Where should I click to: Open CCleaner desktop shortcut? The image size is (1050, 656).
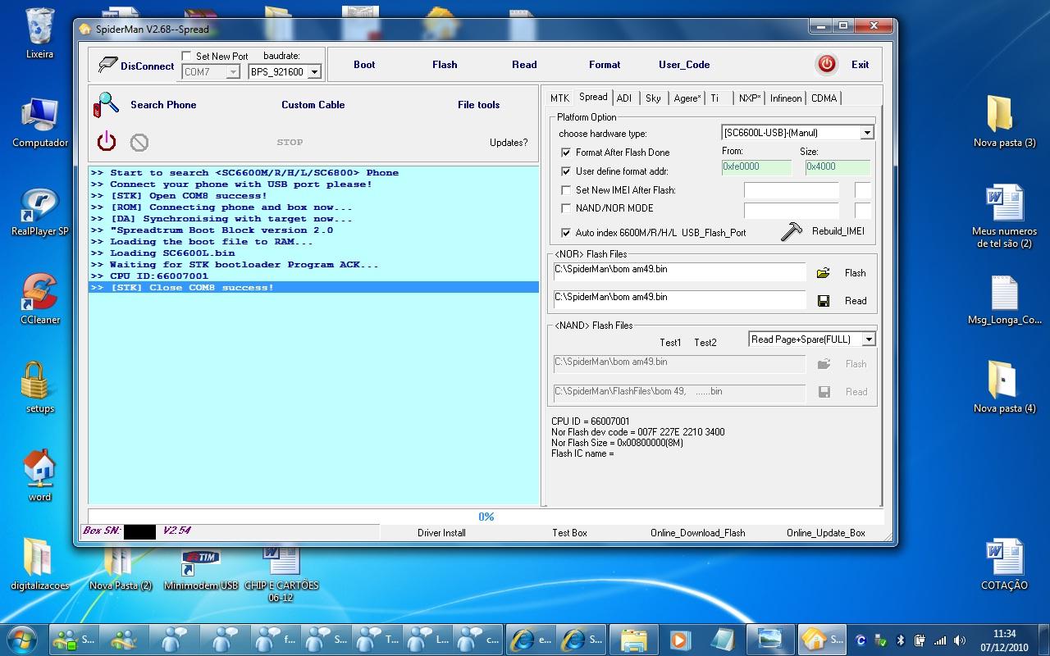(x=40, y=291)
